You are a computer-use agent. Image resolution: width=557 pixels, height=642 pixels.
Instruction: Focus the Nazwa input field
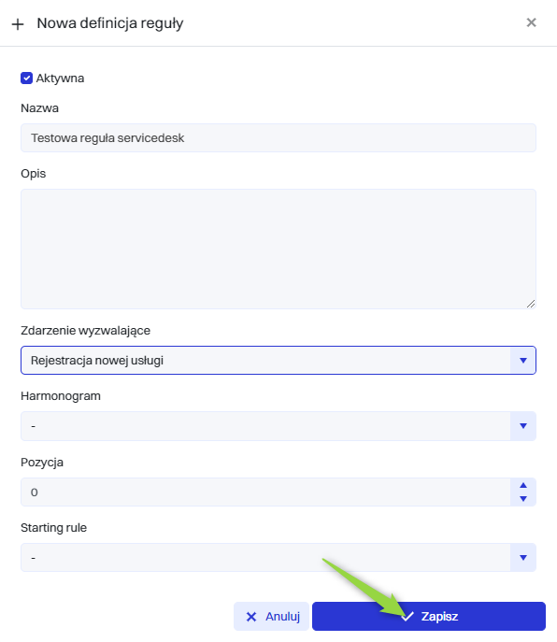tap(278, 138)
